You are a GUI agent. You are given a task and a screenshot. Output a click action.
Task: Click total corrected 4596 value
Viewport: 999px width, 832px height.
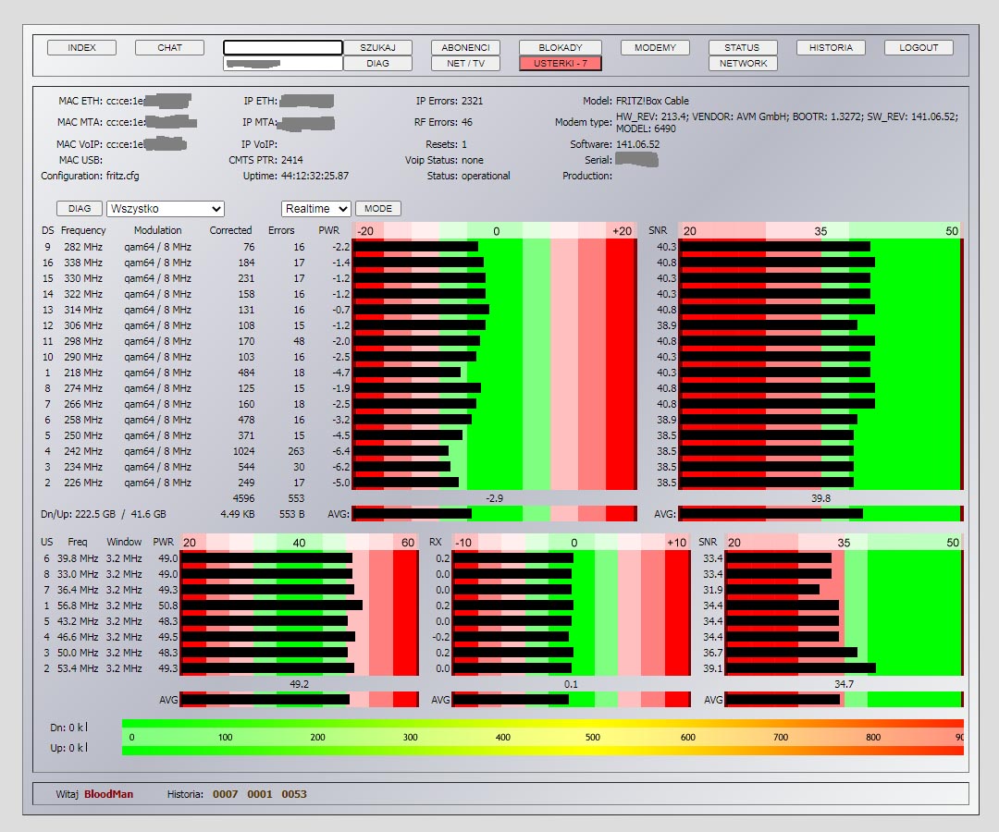(243, 498)
